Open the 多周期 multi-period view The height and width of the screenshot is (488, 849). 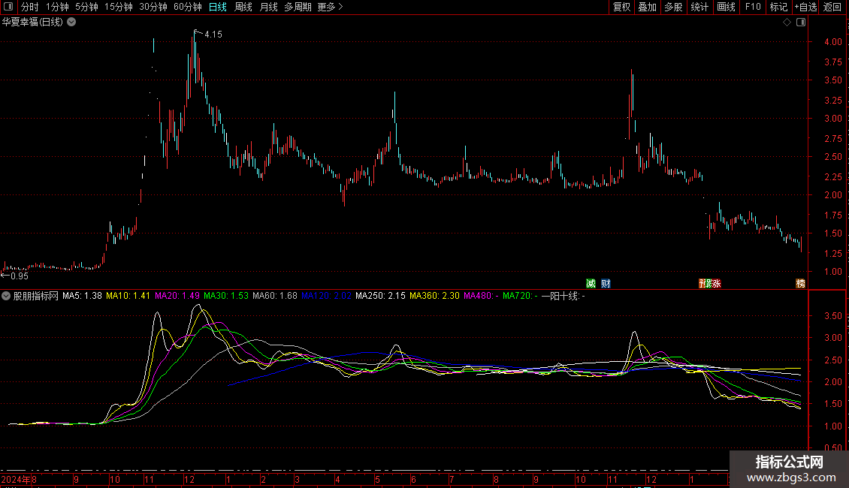point(298,7)
